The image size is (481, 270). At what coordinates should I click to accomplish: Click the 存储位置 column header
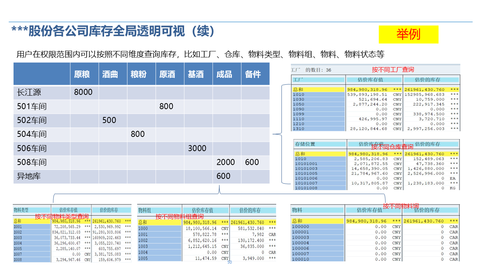click(320, 144)
